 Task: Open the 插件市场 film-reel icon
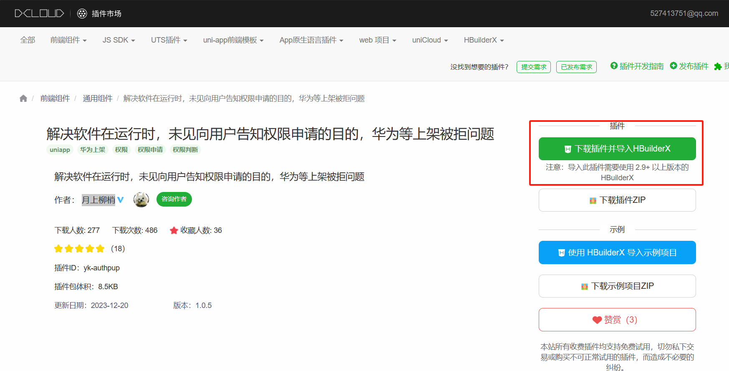[82, 13]
